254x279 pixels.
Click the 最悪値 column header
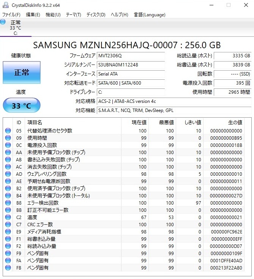pos(162,122)
